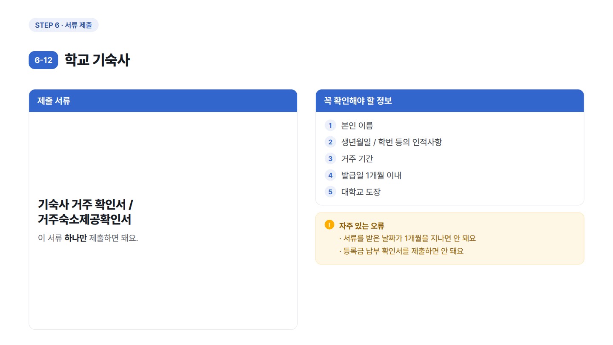Click the number 2 circle badge
The width and height of the screenshot is (613, 345).
click(x=330, y=142)
